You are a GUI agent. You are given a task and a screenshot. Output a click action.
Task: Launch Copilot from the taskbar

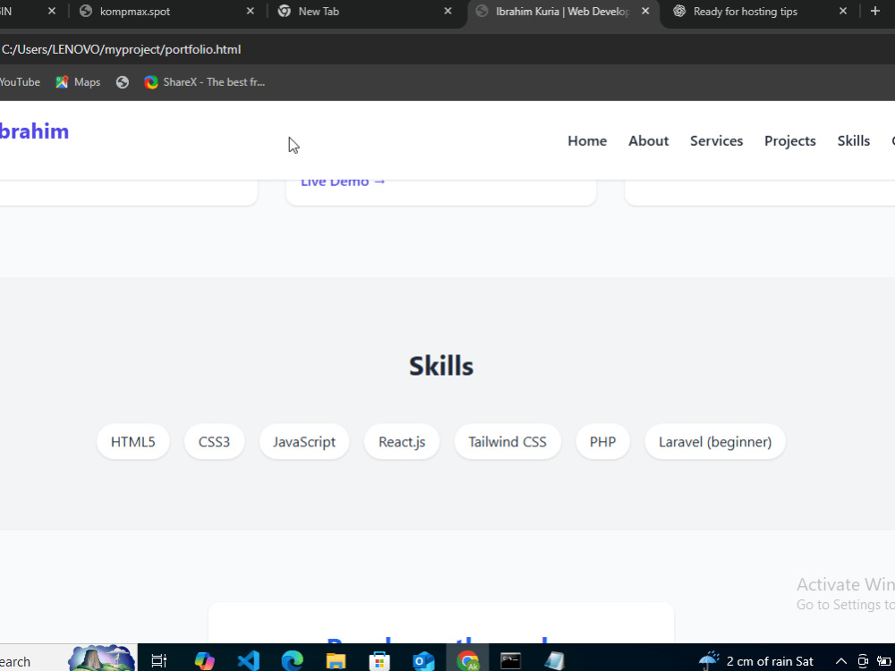[x=204, y=661]
